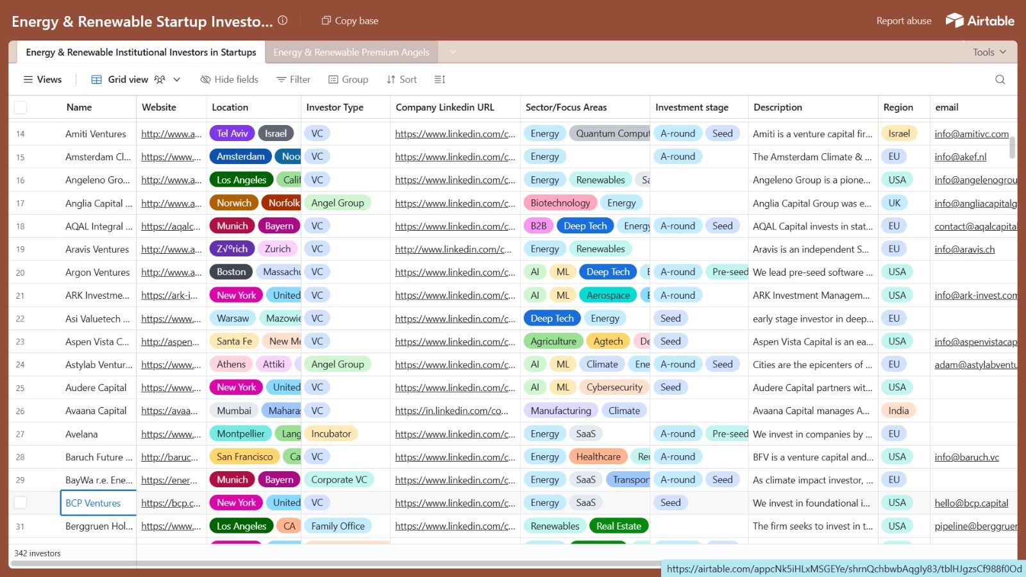Click the Agriculture tag for Aspen Vista
The height and width of the screenshot is (577, 1026).
(553, 341)
